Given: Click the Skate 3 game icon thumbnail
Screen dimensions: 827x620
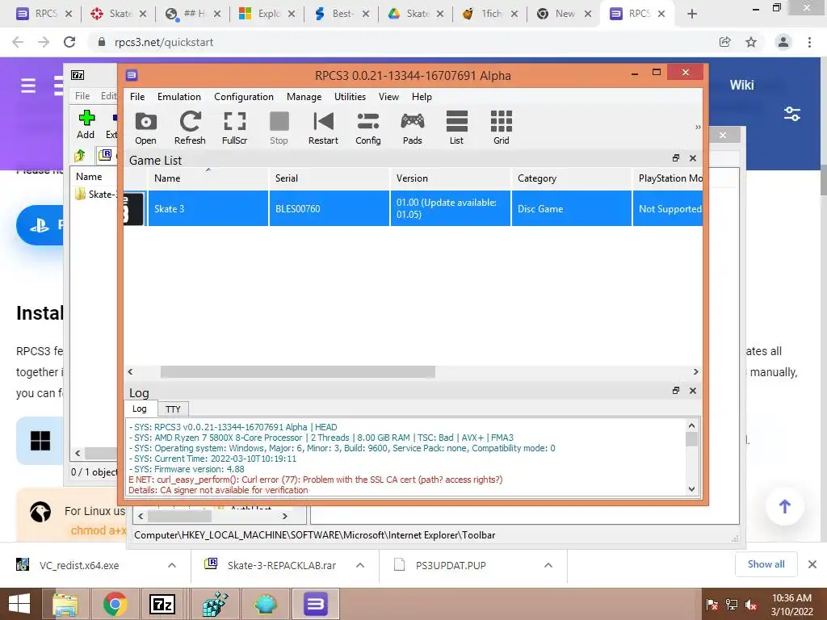Looking at the screenshot, I should point(134,209).
